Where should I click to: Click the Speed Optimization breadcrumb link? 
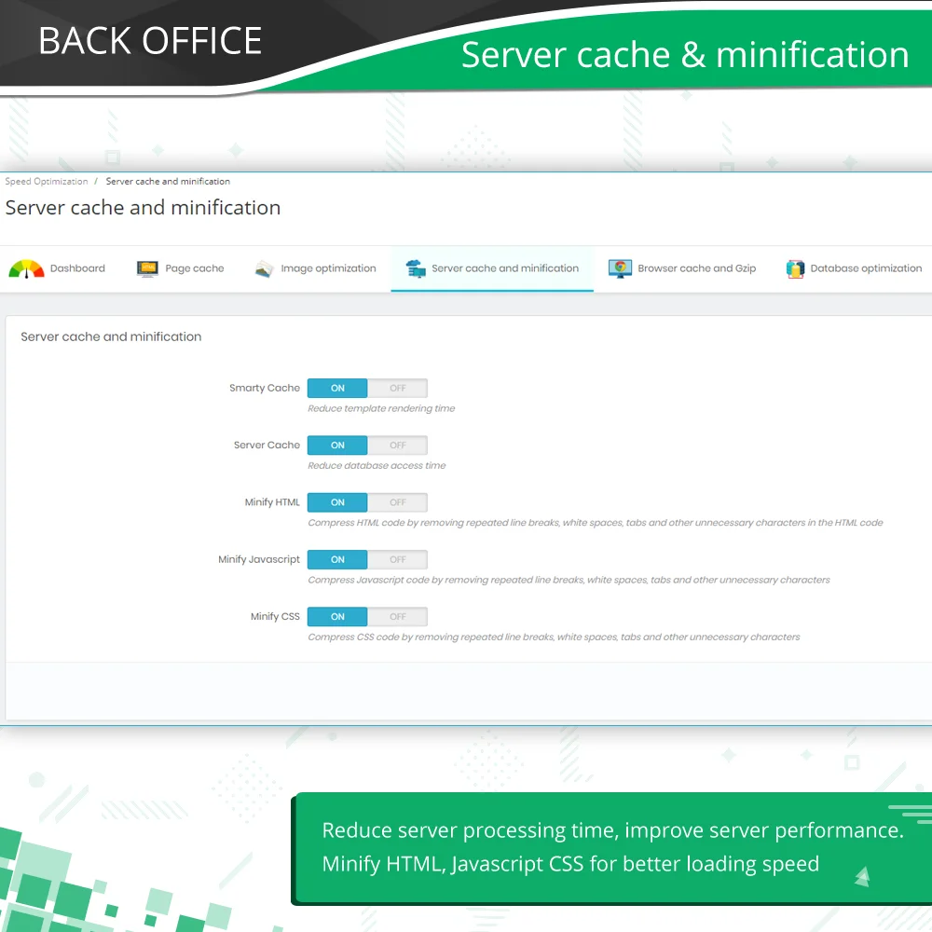pos(47,182)
